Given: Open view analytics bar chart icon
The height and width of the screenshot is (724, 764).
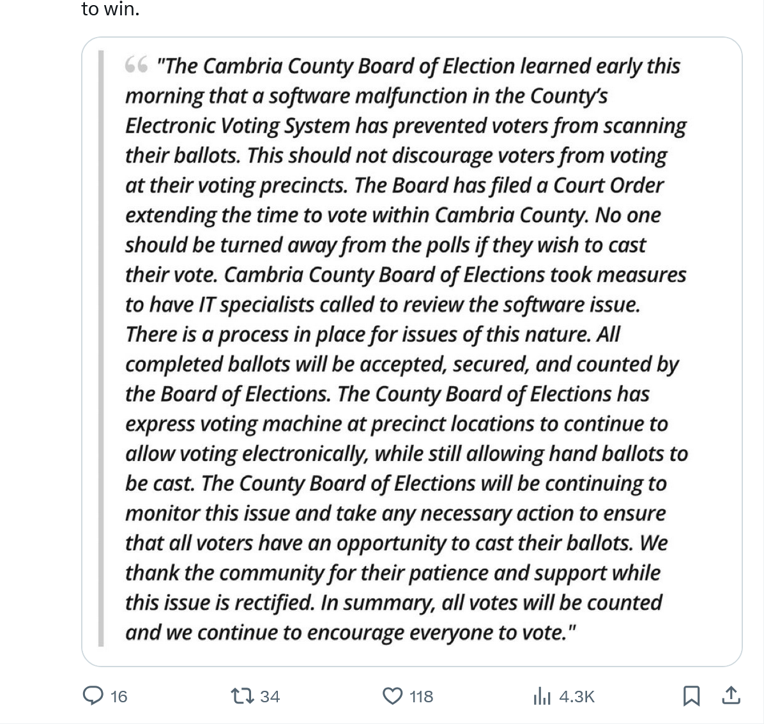Looking at the screenshot, I should (x=542, y=696).
